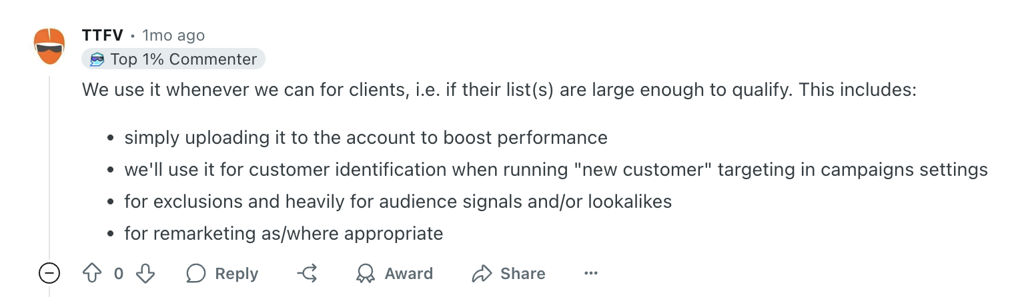
Task: Click the crosspost arrows icon
Action: 307,274
